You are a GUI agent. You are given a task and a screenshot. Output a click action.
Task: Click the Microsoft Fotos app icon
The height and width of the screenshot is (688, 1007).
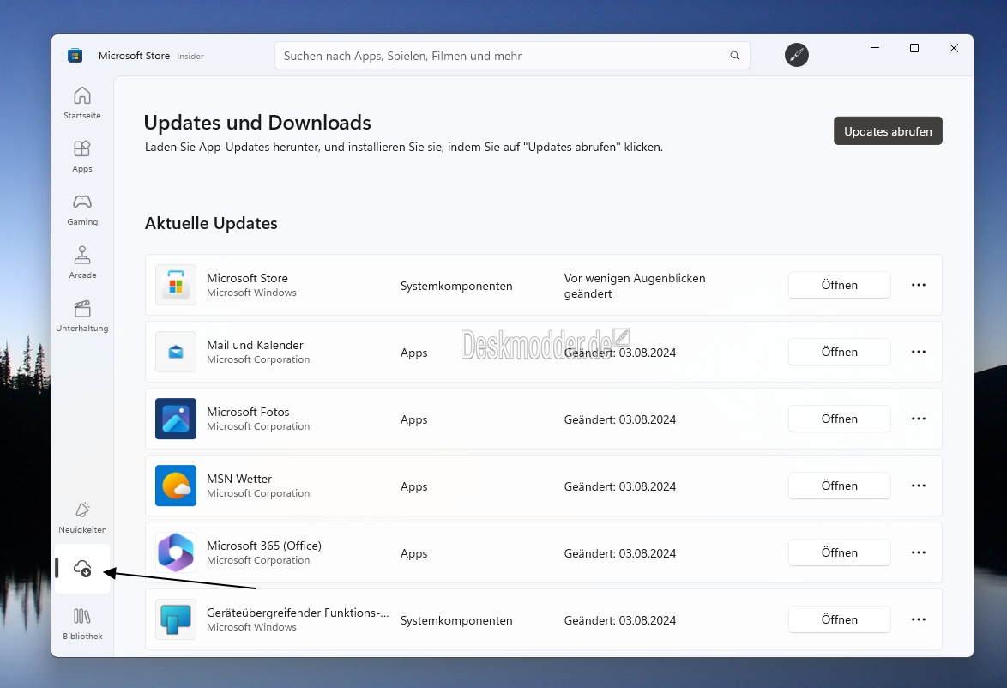(176, 419)
